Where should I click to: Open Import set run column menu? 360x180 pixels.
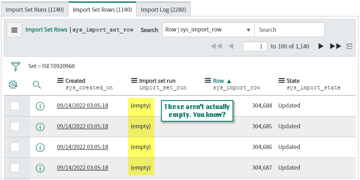134,80
